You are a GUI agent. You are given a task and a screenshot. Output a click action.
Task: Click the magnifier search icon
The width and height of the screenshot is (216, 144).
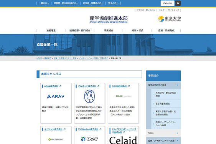pyautogui.click(x=178, y=3)
